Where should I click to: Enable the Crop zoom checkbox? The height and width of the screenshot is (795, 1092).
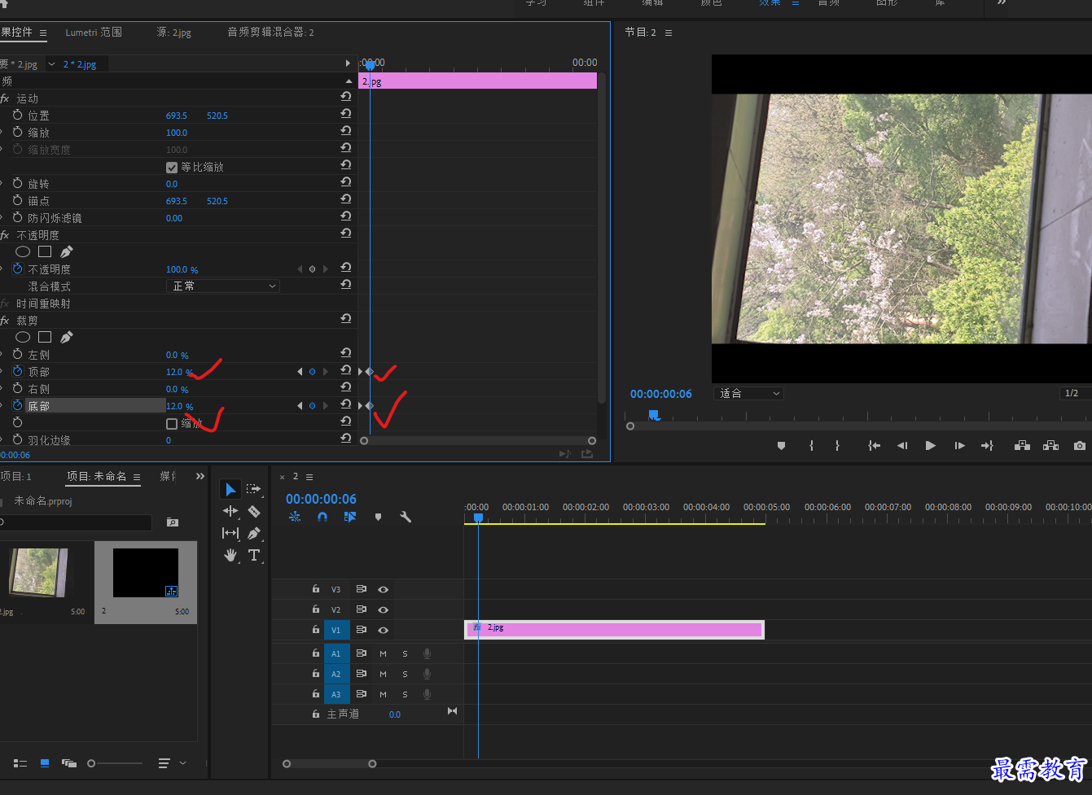(172, 423)
